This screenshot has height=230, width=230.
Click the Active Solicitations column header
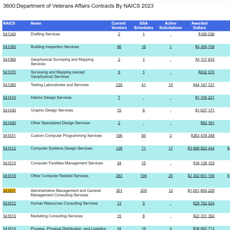click(x=170, y=25)
